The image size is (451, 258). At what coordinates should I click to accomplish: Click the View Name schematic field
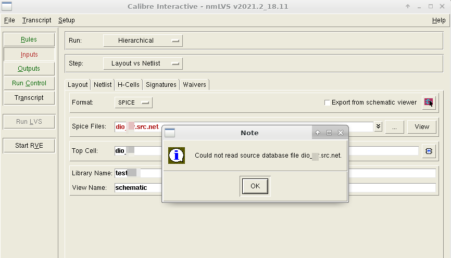[275, 188]
